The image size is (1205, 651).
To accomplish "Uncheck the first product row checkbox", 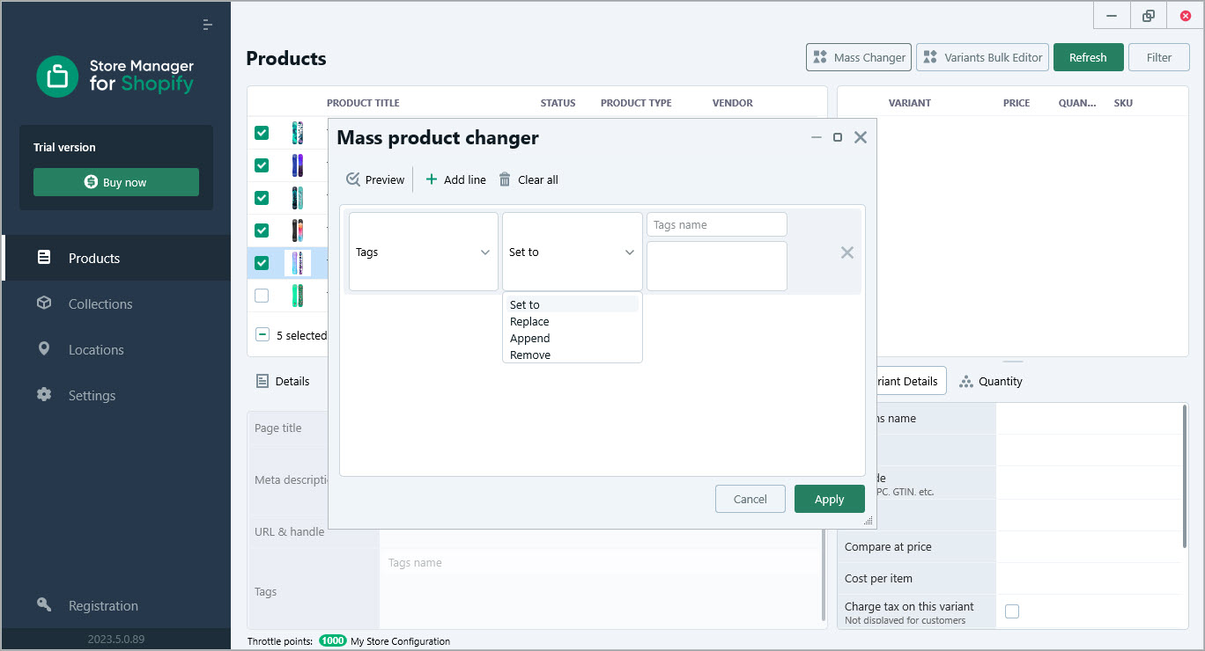I will click(262, 133).
